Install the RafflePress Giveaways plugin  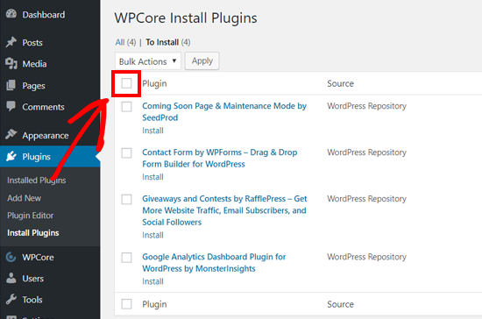[152, 235]
